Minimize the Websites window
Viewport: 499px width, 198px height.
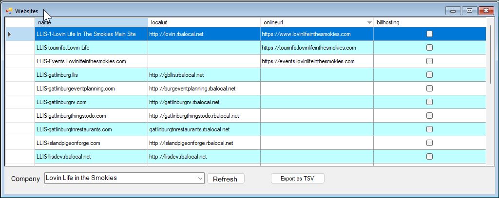point(453,11)
